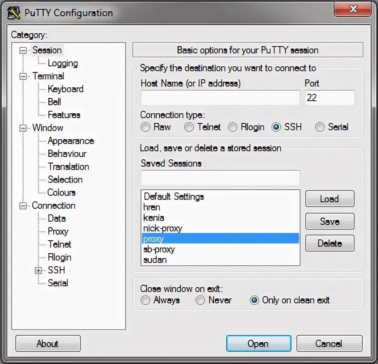Image resolution: width=378 pixels, height=364 pixels.
Task: Collapse the Terminal tree node
Action: coord(23,76)
